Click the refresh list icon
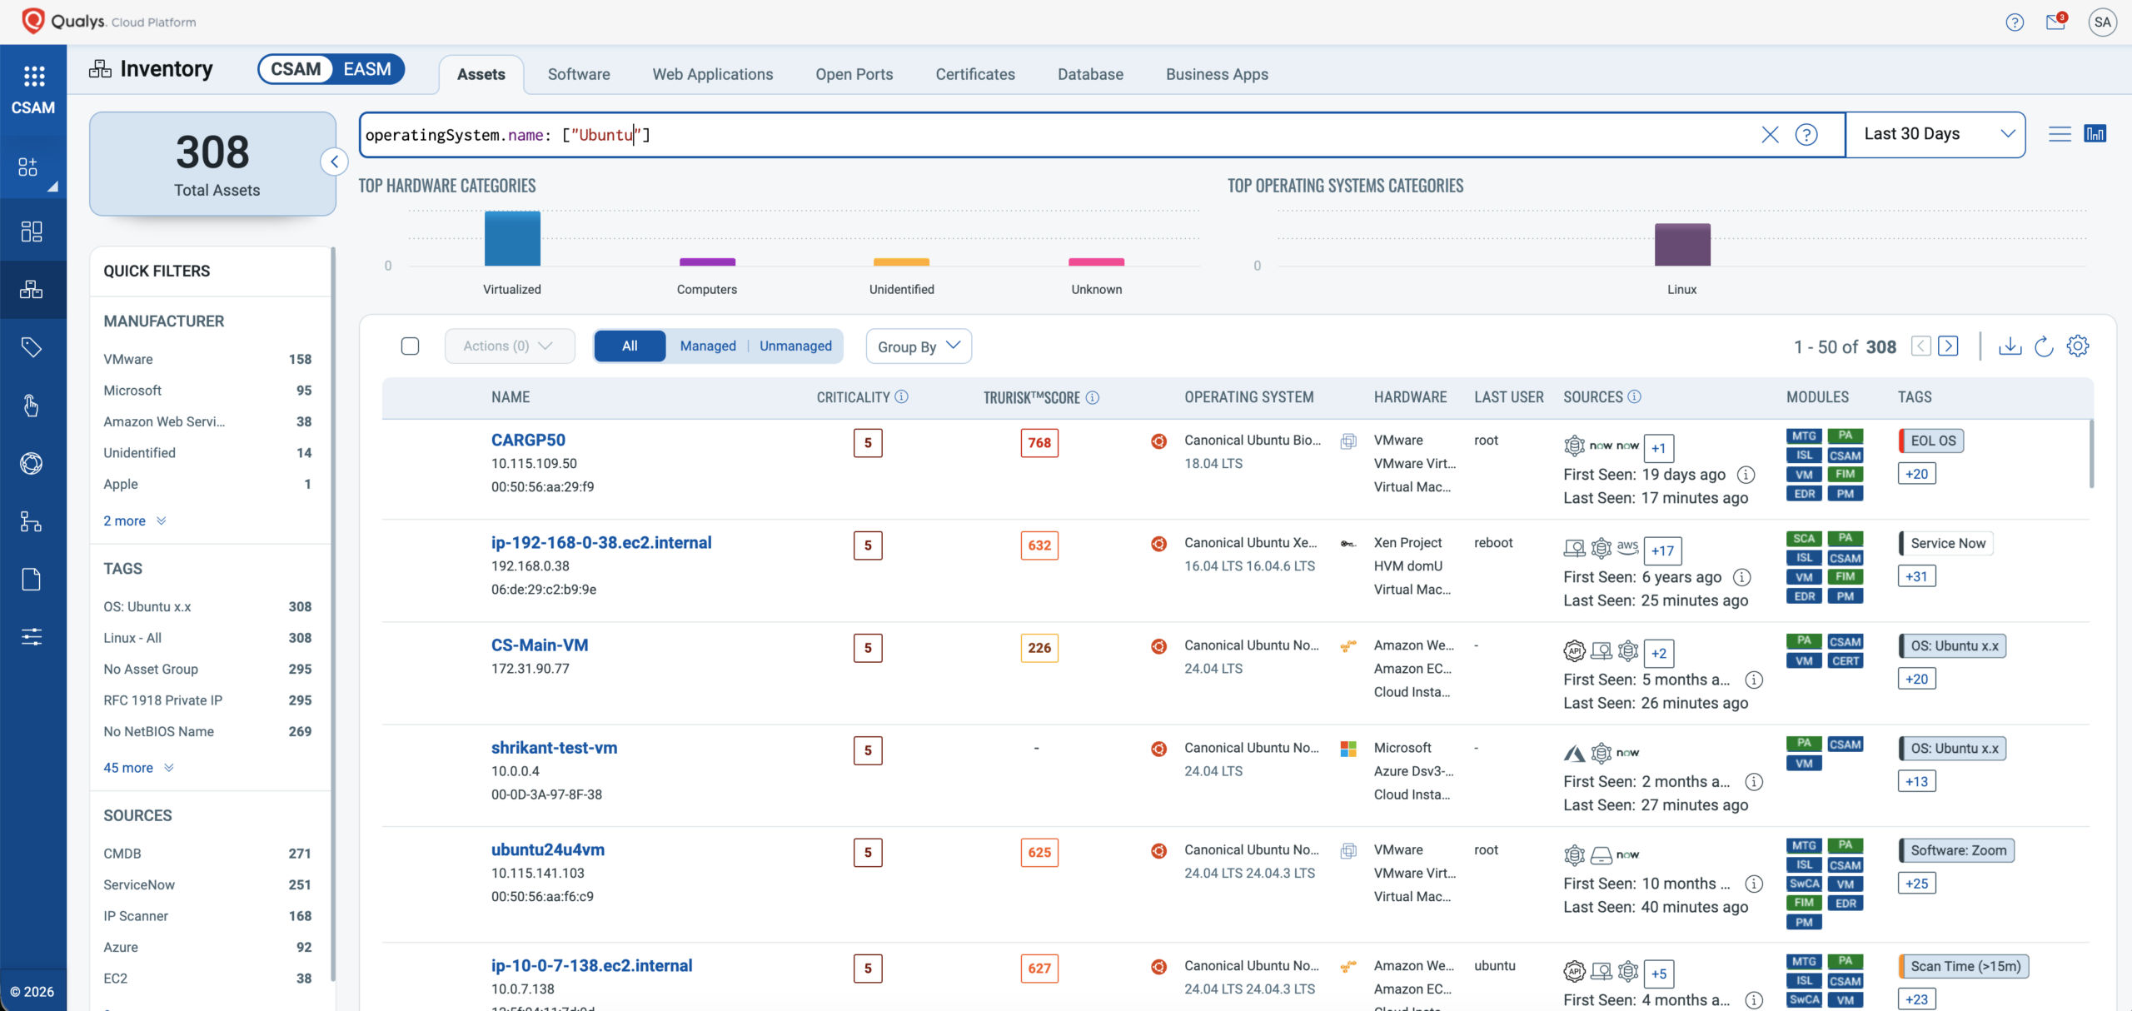The image size is (2132, 1011). tap(2044, 346)
